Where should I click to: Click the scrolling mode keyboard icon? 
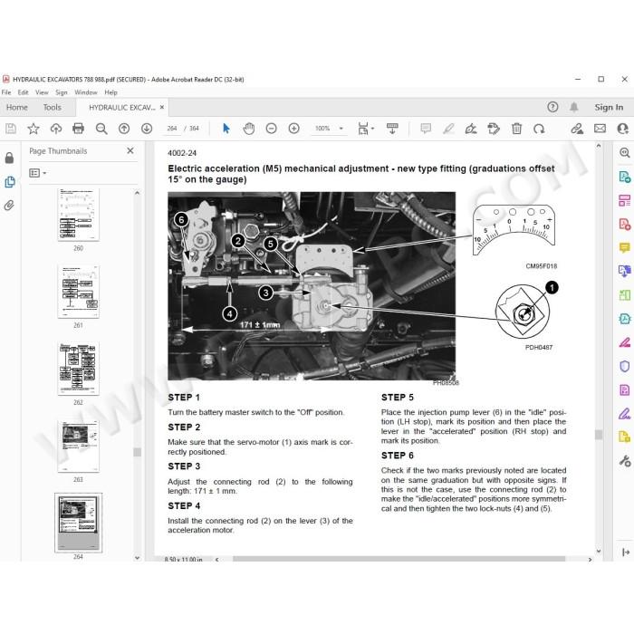392,129
